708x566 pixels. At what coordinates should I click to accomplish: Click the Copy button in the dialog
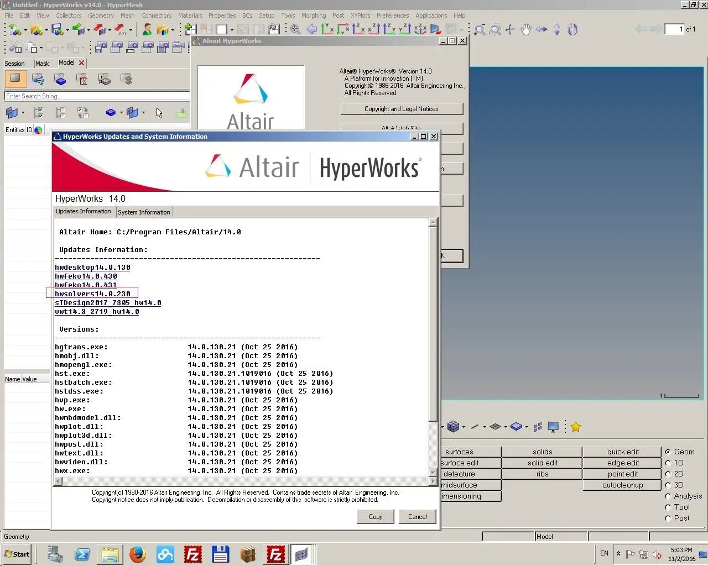[x=376, y=517]
